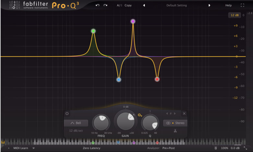Select the green EQ band node
Screen dimensions: 253x152
(93, 31)
